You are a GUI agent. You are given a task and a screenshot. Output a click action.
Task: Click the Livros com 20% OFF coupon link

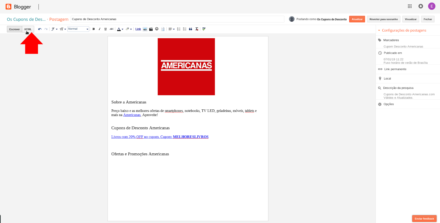pyautogui.click(x=160, y=137)
